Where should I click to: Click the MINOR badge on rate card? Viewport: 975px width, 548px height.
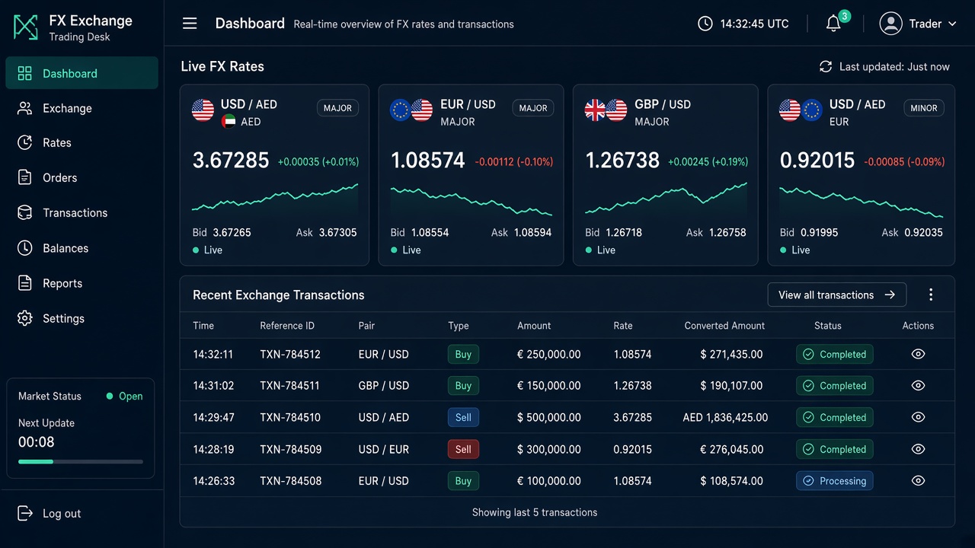[x=924, y=108]
